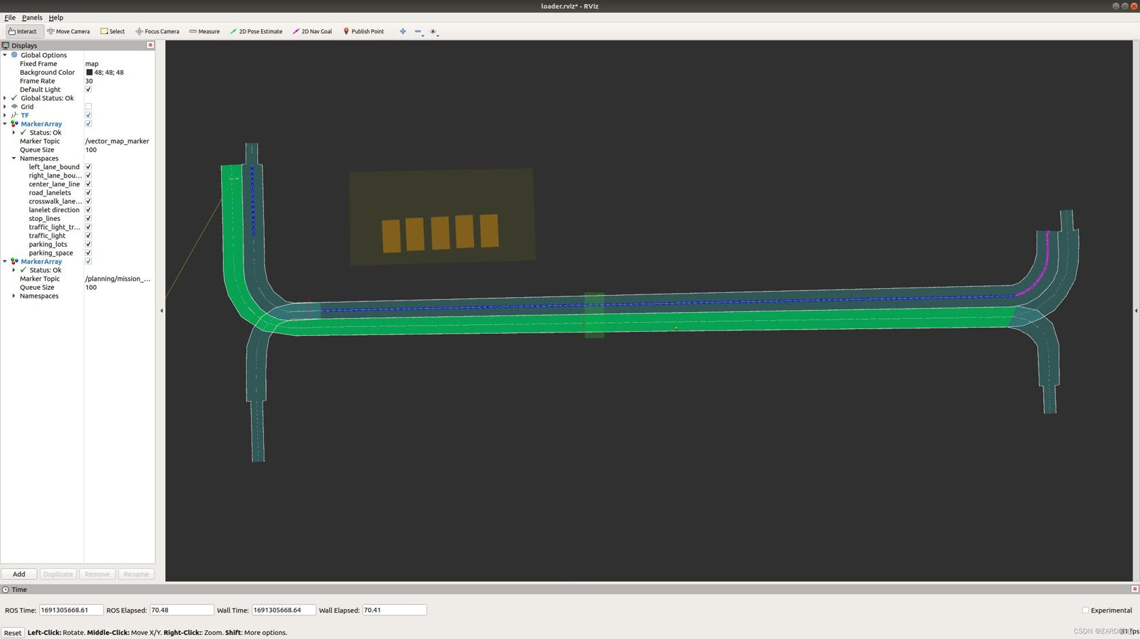
Task: Open the Panels menu
Action: (x=32, y=18)
